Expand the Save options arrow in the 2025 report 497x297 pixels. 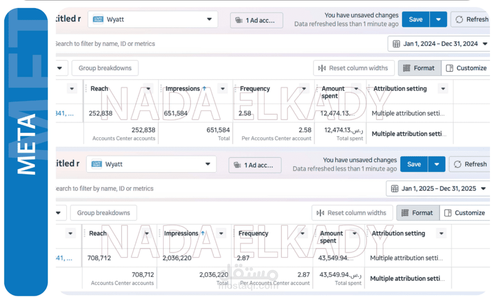(437, 164)
